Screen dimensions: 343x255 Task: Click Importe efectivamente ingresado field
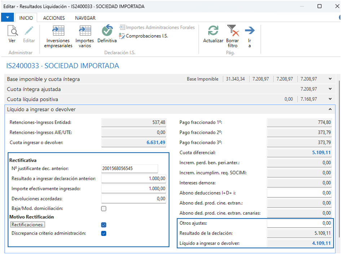[x=133, y=189]
